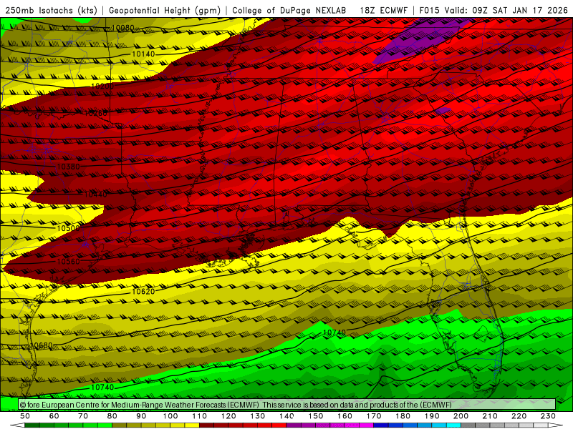Click the 150 value on the color scale
Viewport: 573px width, 429px height.
[x=316, y=416]
